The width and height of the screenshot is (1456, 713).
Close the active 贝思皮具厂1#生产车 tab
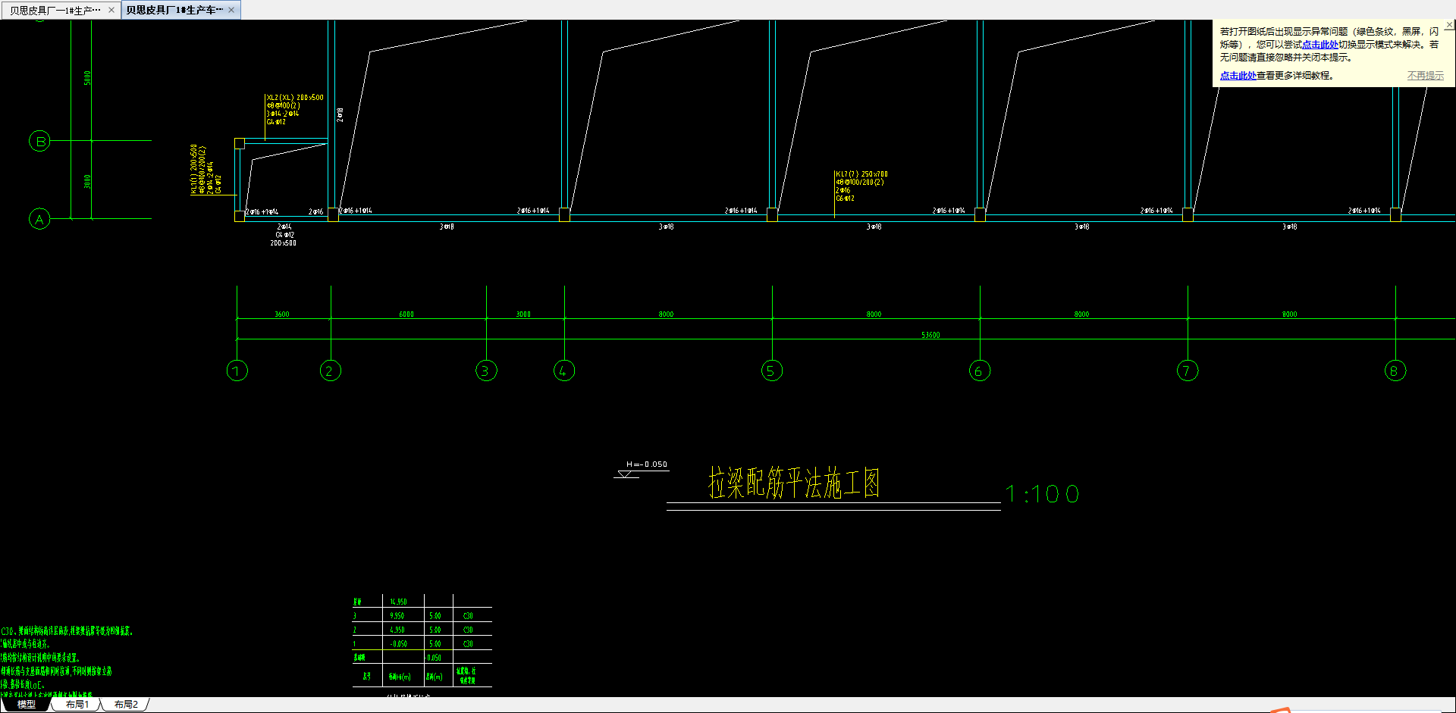point(231,10)
